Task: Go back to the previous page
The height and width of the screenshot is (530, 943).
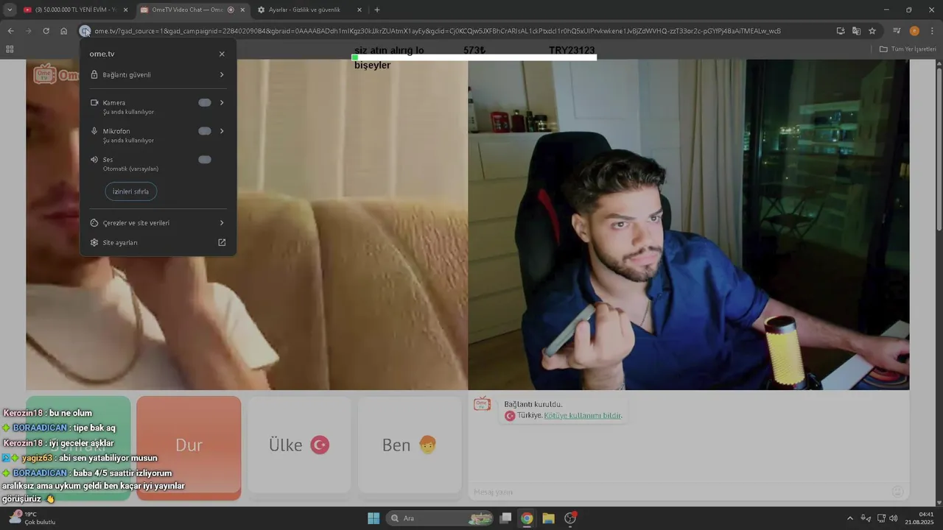Action: [10, 31]
